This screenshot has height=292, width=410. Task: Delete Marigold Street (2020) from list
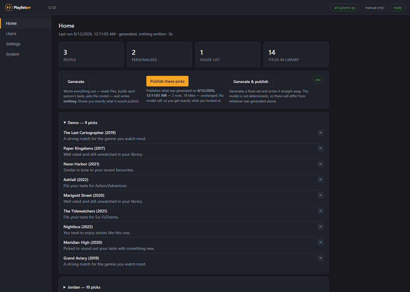[321, 195]
